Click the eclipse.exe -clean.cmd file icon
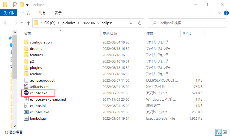The width and height of the screenshot is (230, 136). click(26, 99)
